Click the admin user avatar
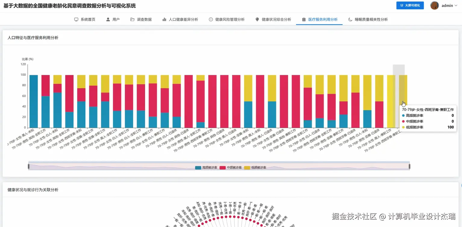 point(435,5)
